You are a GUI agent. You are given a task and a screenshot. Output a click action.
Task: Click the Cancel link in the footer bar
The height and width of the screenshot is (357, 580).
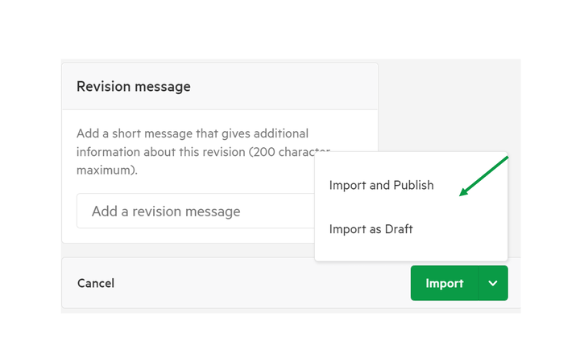pyautogui.click(x=96, y=283)
